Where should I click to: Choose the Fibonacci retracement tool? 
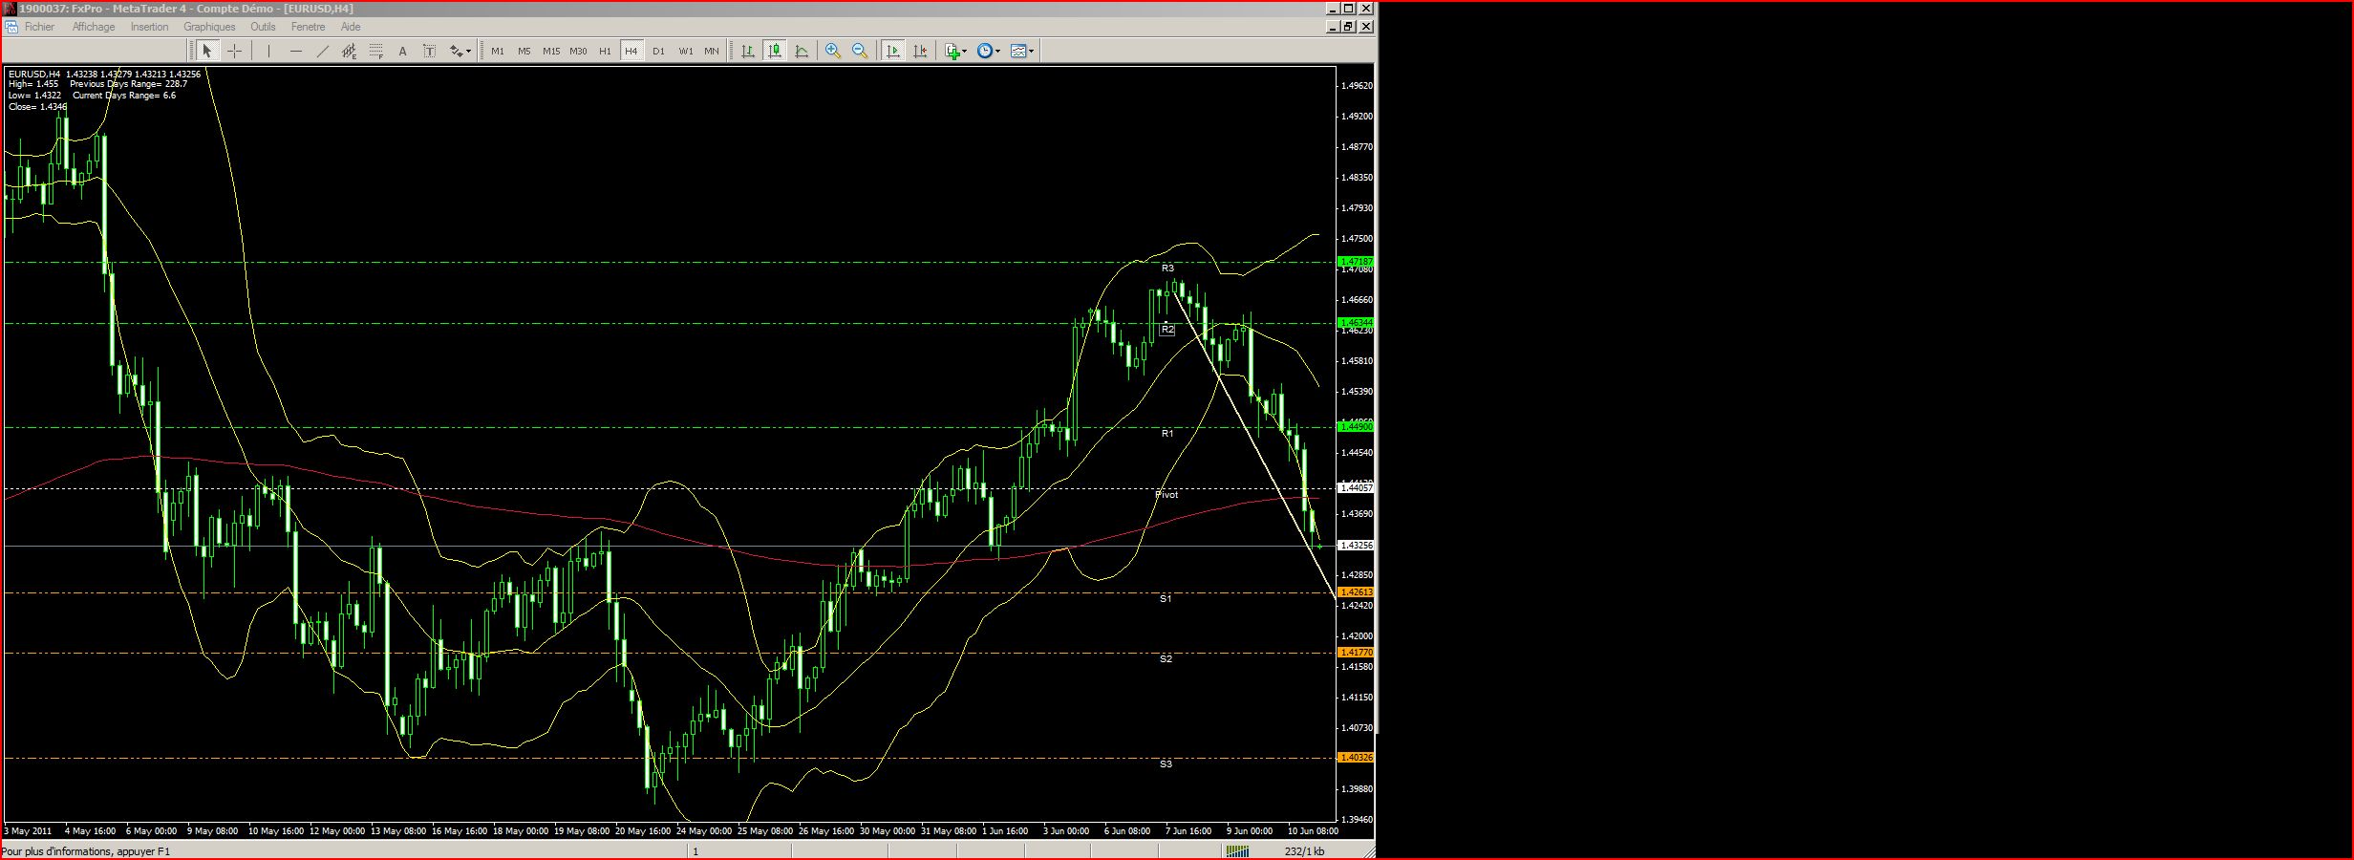tap(376, 52)
